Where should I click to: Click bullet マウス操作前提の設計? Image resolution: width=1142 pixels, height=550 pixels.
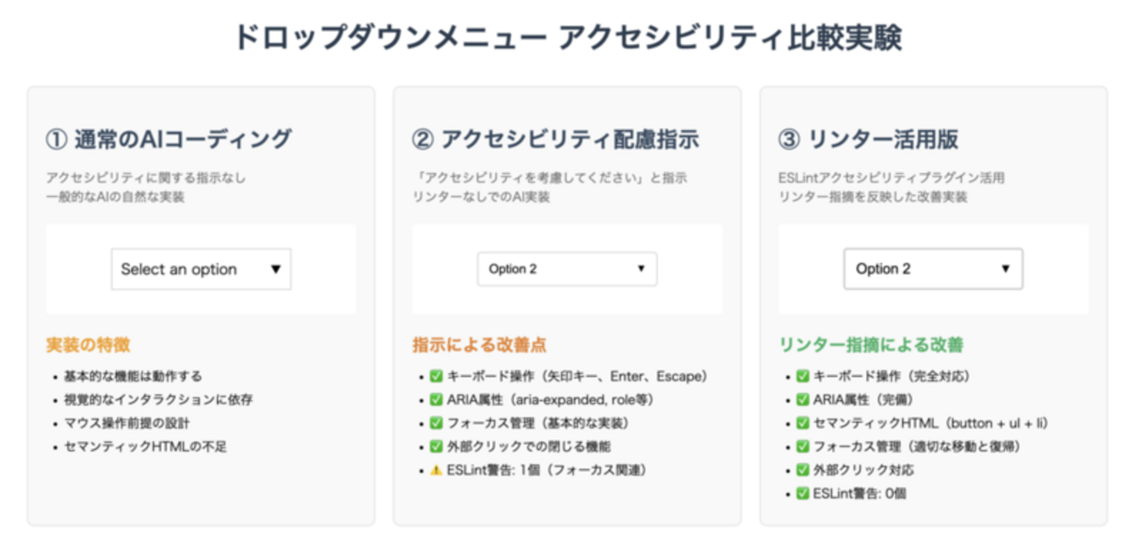click(x=126, y=423)
